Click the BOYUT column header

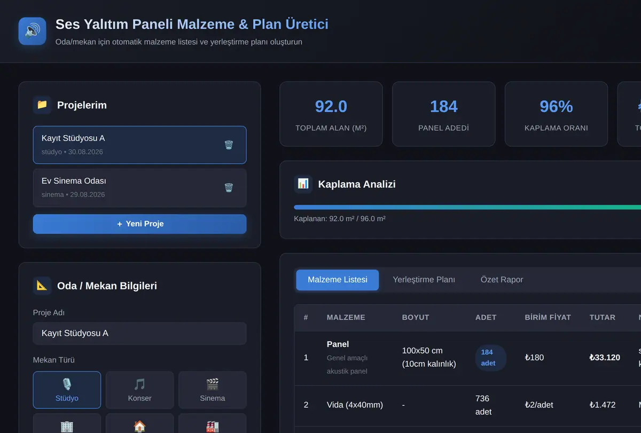point(416,317)
